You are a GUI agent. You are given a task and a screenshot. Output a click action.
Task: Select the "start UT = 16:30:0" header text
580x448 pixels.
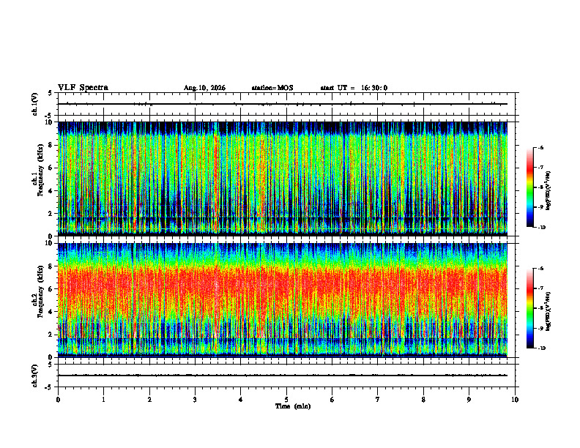(x=354, y=88)
